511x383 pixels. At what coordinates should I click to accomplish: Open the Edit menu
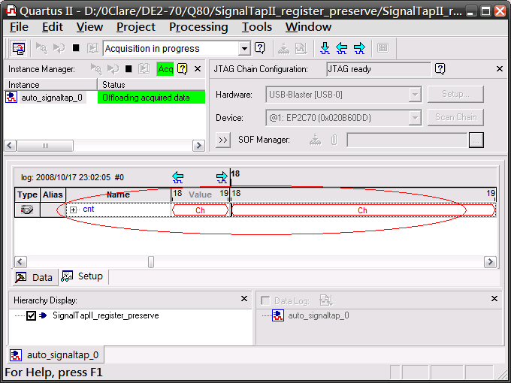coord(53,27)
